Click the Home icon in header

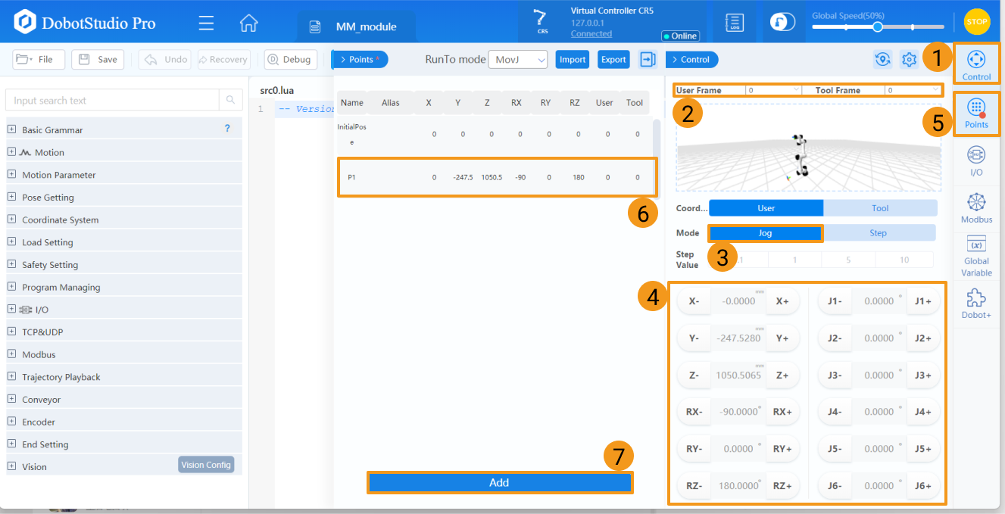(248, 23)
